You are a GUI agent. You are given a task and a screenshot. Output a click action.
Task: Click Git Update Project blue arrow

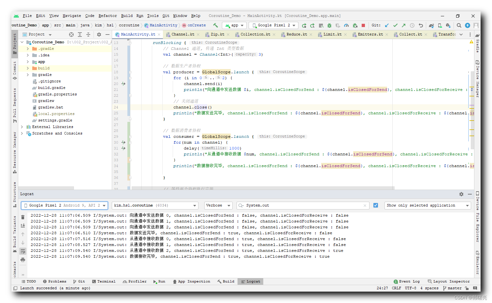click(x=387, y=25)
